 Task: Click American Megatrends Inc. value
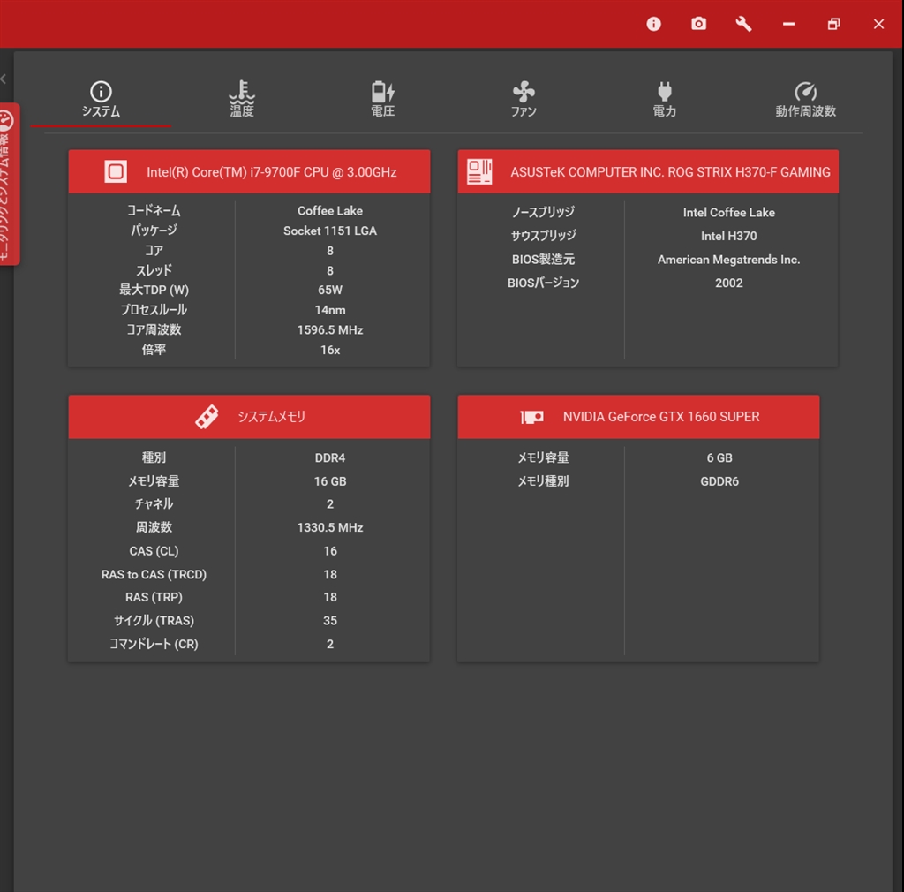728,260
